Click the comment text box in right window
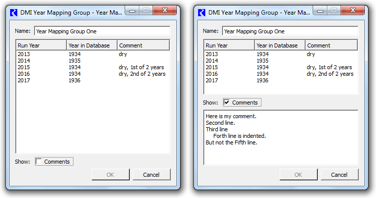376x198 pixels. click(x=281, y=137)
